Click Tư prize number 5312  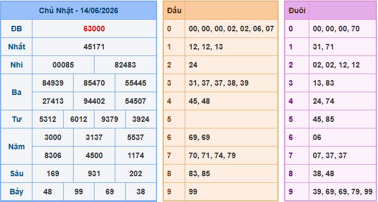[47, 119]
